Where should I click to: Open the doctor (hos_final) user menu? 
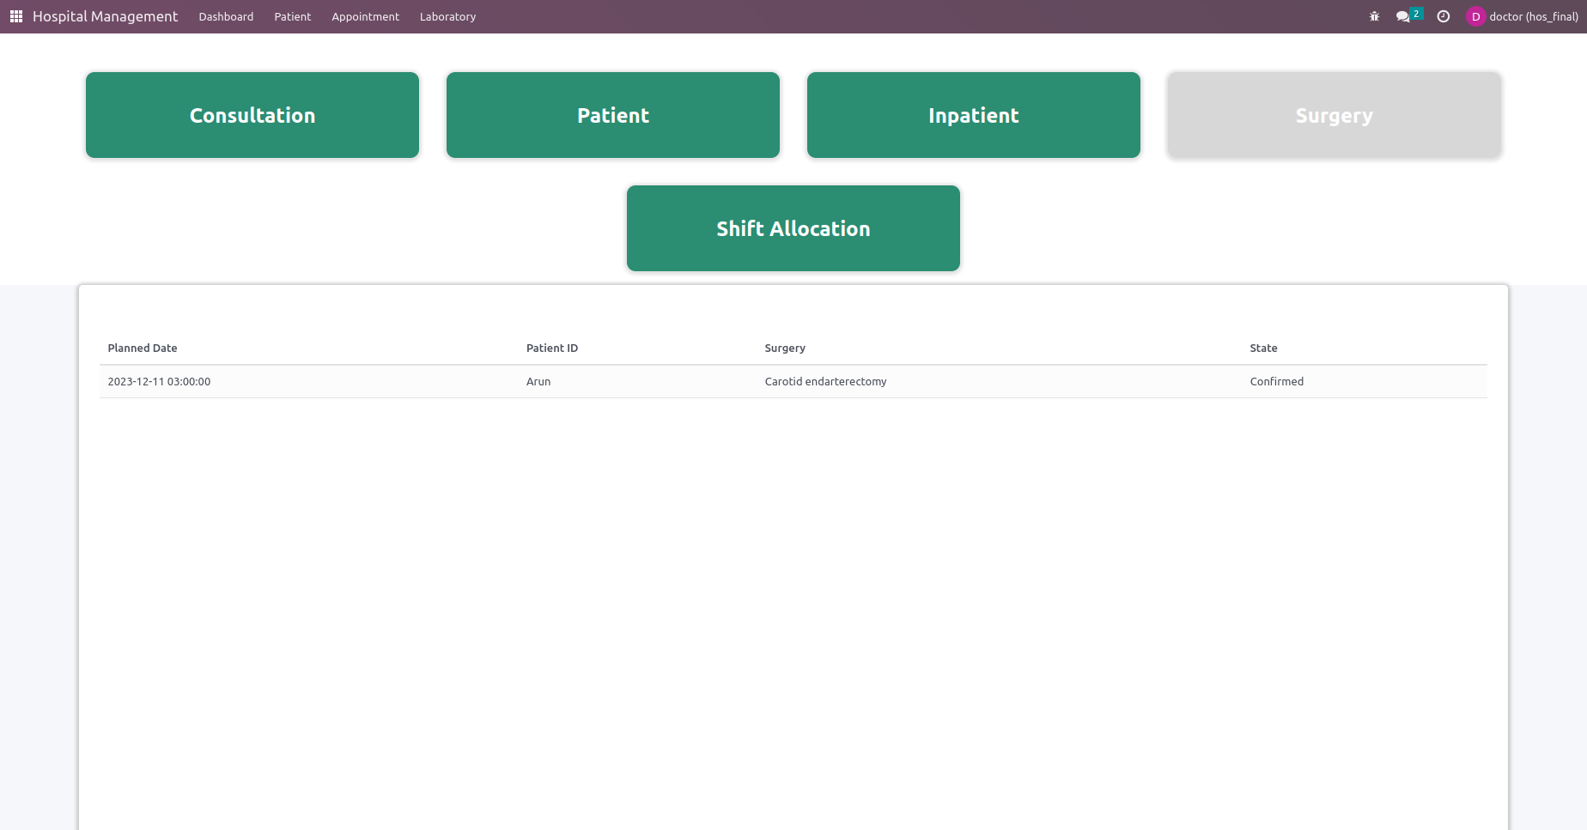1522,16
